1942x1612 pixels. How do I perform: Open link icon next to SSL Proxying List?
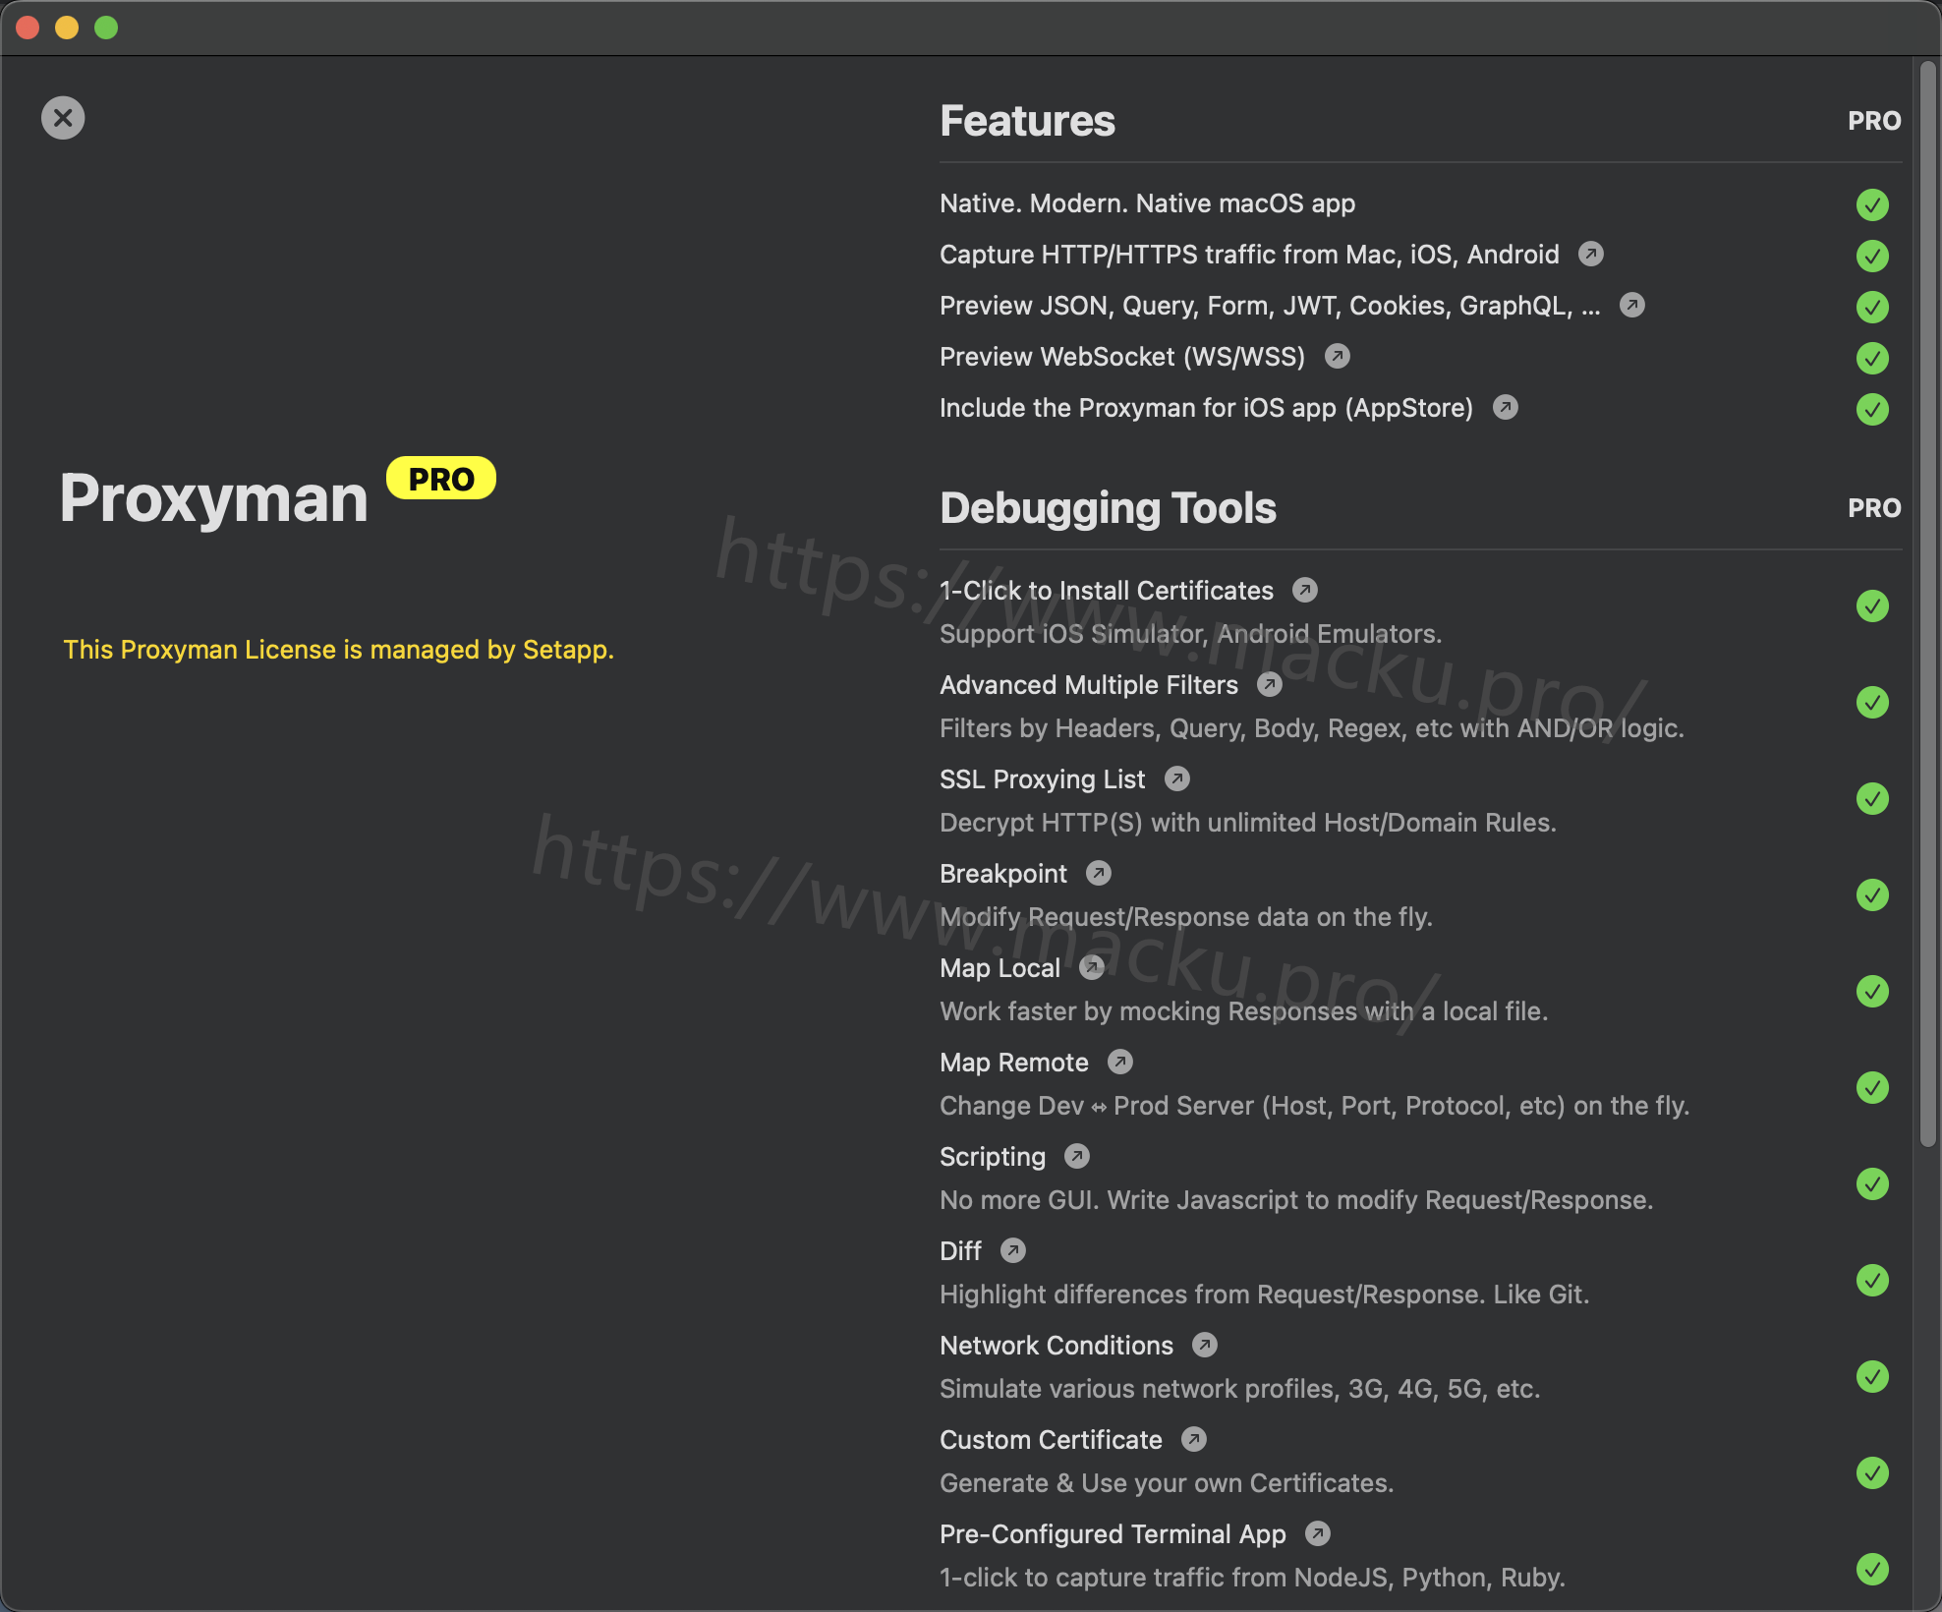1177,779
